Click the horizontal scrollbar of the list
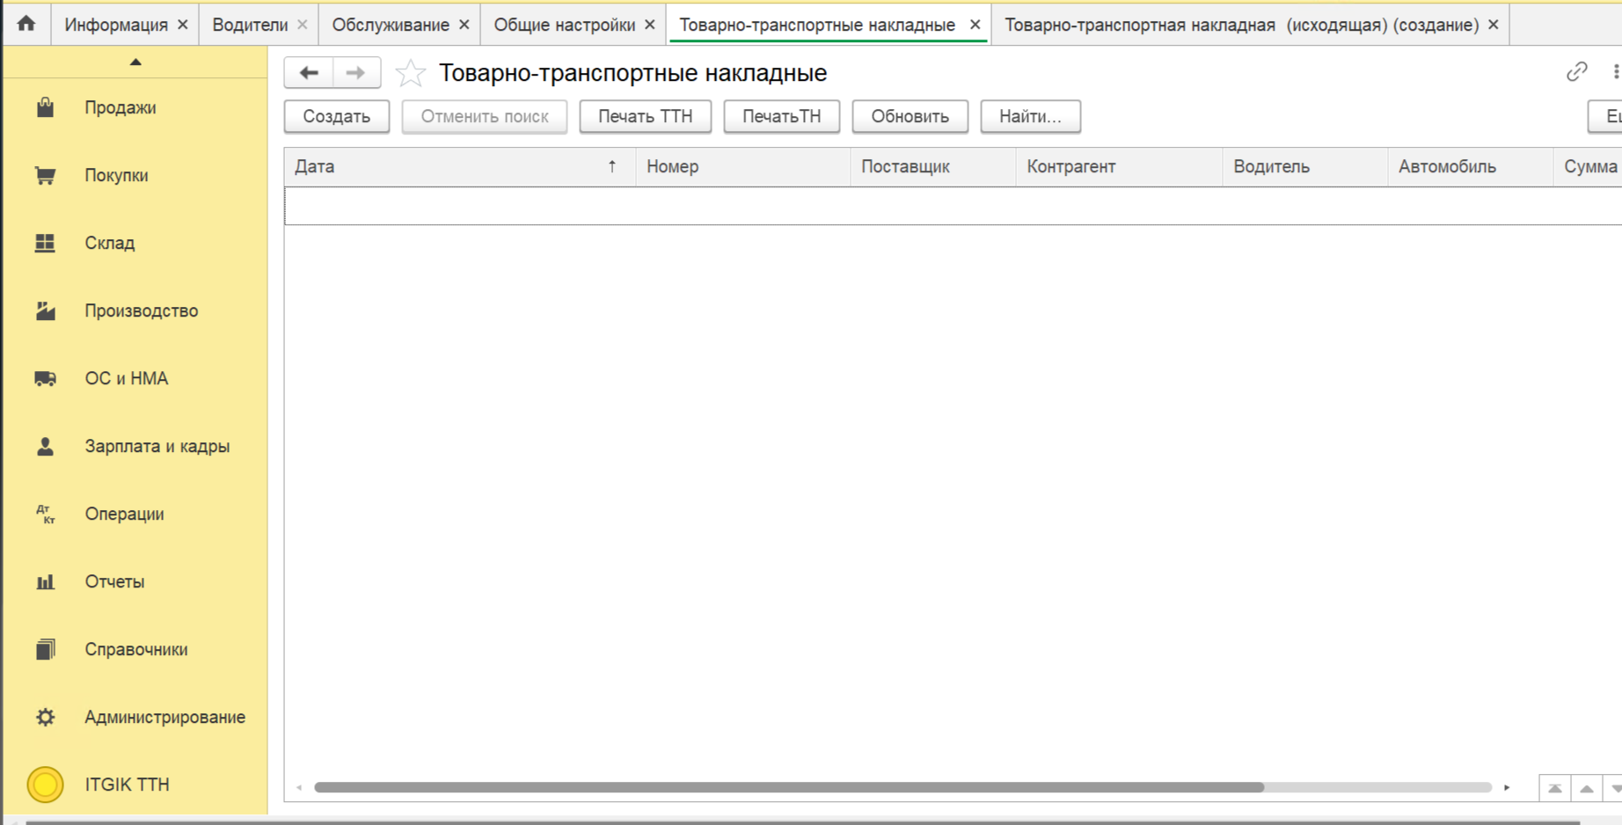 788,787
